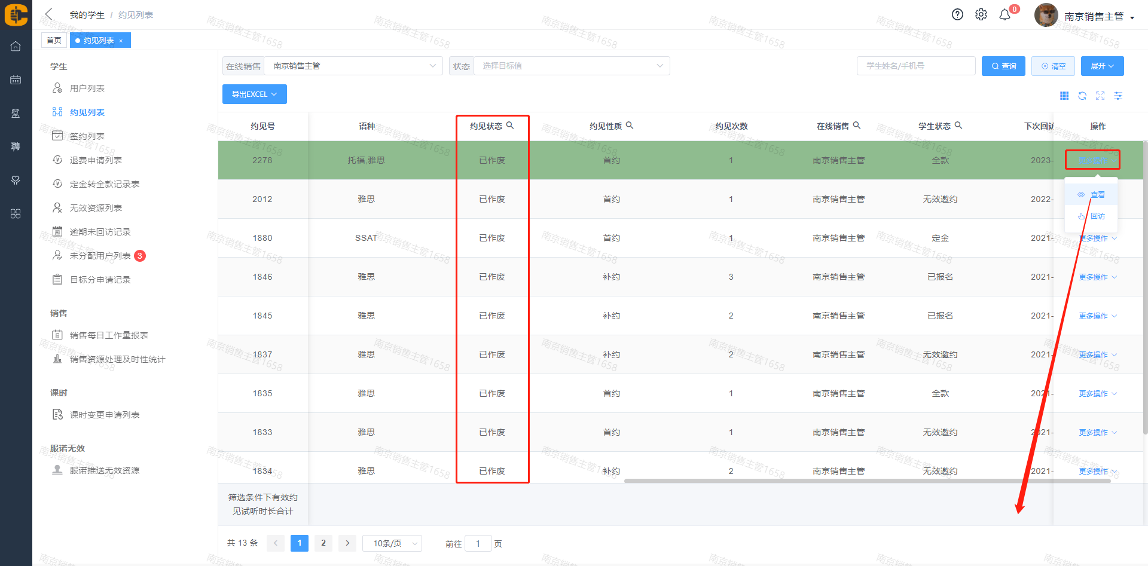Toggle fullscreen table view icon
Viewport: 1148px width, 566px height.
1100,96
